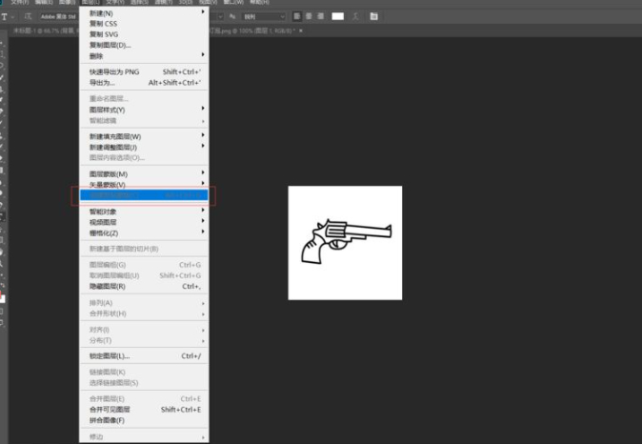
Task: Open the 图像(I) menu
Action: 67,2
